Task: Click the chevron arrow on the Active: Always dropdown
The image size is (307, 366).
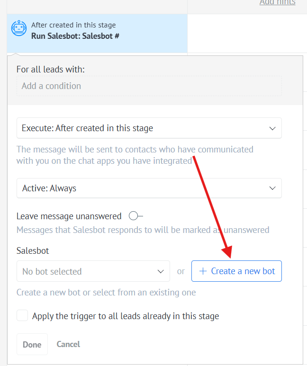Action: 272,188
